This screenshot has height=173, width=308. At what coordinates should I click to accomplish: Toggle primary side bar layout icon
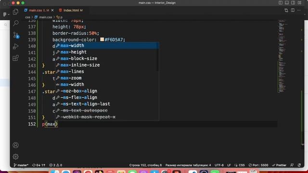pyautogui.click(x=281, y=3)
